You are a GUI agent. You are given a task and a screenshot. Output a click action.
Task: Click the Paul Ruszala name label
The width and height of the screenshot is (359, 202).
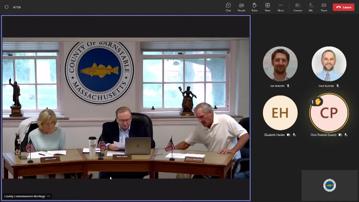326,86
